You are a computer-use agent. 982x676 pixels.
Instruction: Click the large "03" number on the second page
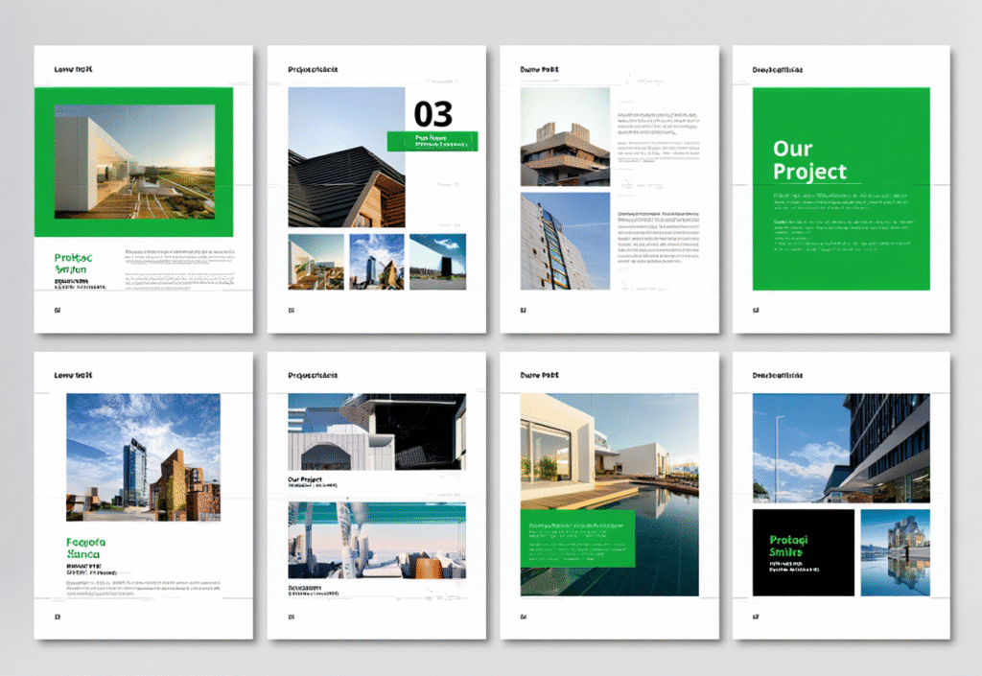433,113
